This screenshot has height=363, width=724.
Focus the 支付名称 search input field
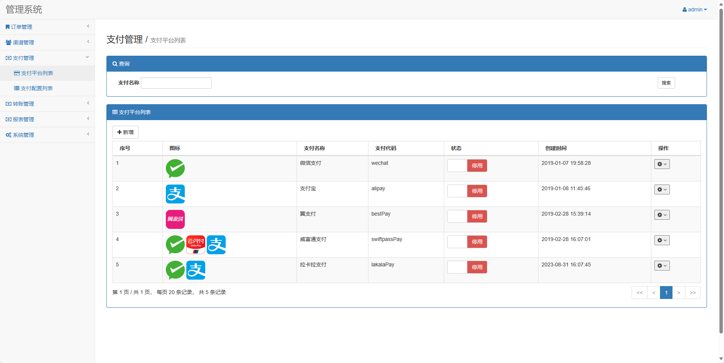176,83
